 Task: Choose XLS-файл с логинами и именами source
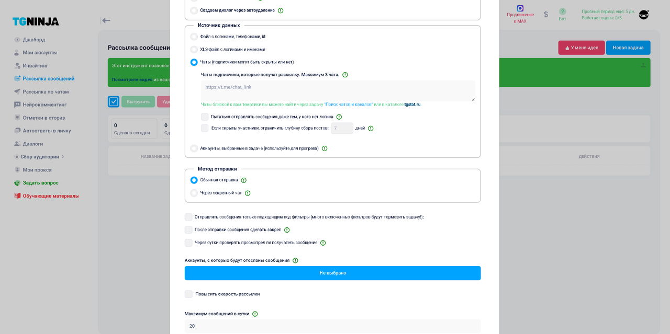pyautogui.click(x=194, y=50)
